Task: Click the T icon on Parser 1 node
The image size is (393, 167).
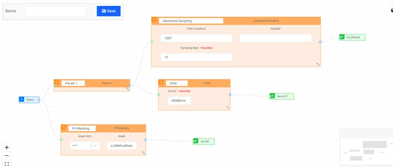Action: point(57,82)
